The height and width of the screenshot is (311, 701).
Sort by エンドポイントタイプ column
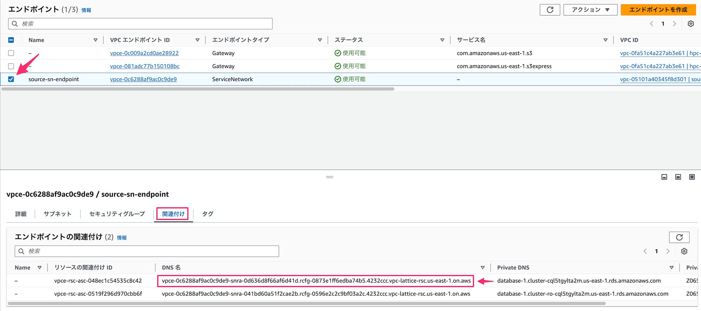[x=320, y=40]
